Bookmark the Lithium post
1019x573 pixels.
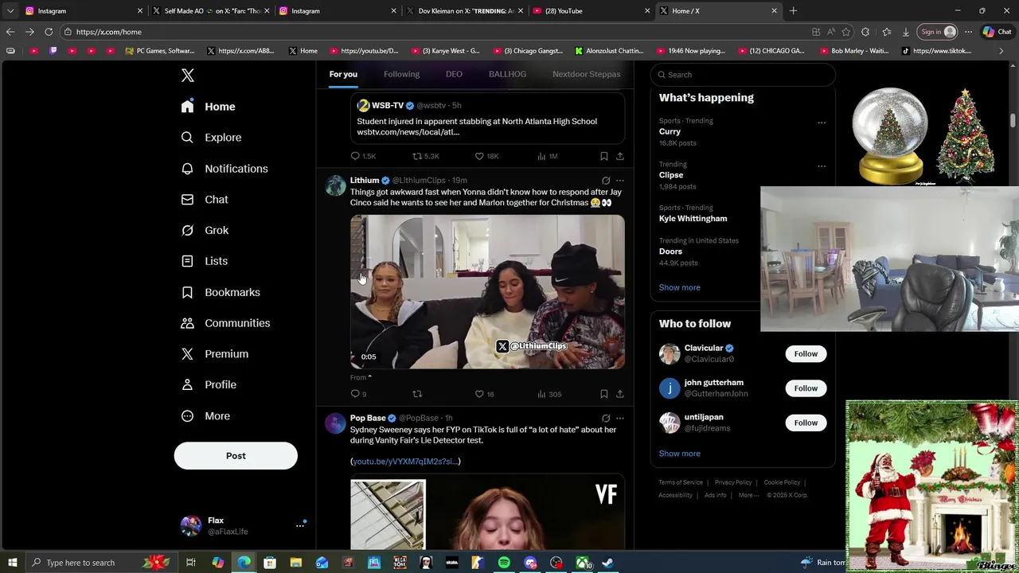[x=604, y=394]
